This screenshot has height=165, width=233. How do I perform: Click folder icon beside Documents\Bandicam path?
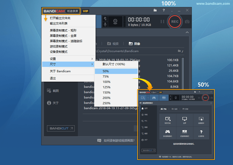[179, 51]
